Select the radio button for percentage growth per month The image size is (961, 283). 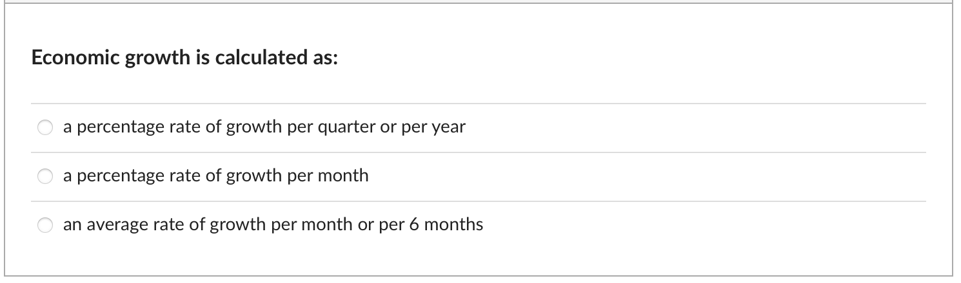tap(45, 176)
